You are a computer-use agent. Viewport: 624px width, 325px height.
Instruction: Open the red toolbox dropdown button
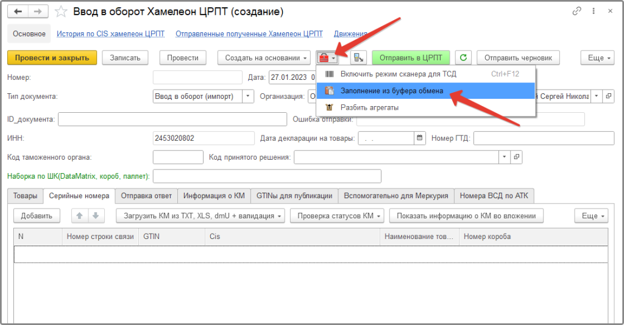click(x=327, y=58)
